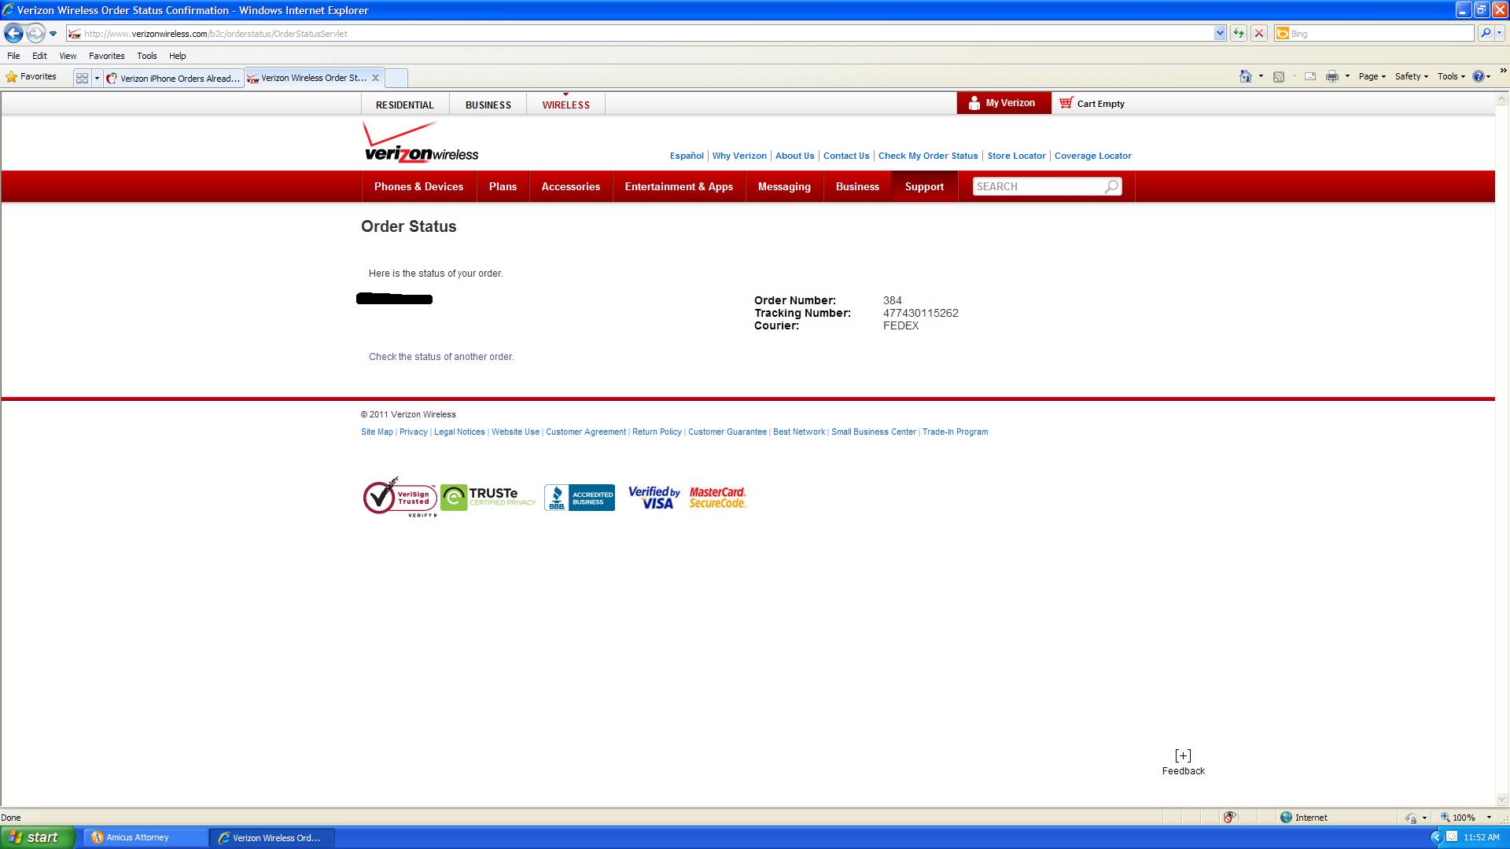Click the Print toolbar icon
Viewport: 1510px width, 849px height.
pyautogui.click(x=1331, y=76)
